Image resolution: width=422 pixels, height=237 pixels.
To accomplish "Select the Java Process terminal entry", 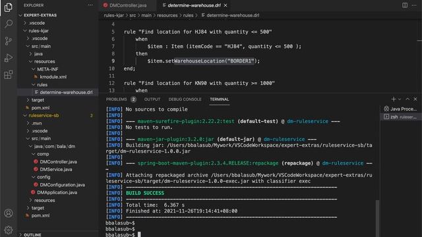I will [x=400, y=109].
